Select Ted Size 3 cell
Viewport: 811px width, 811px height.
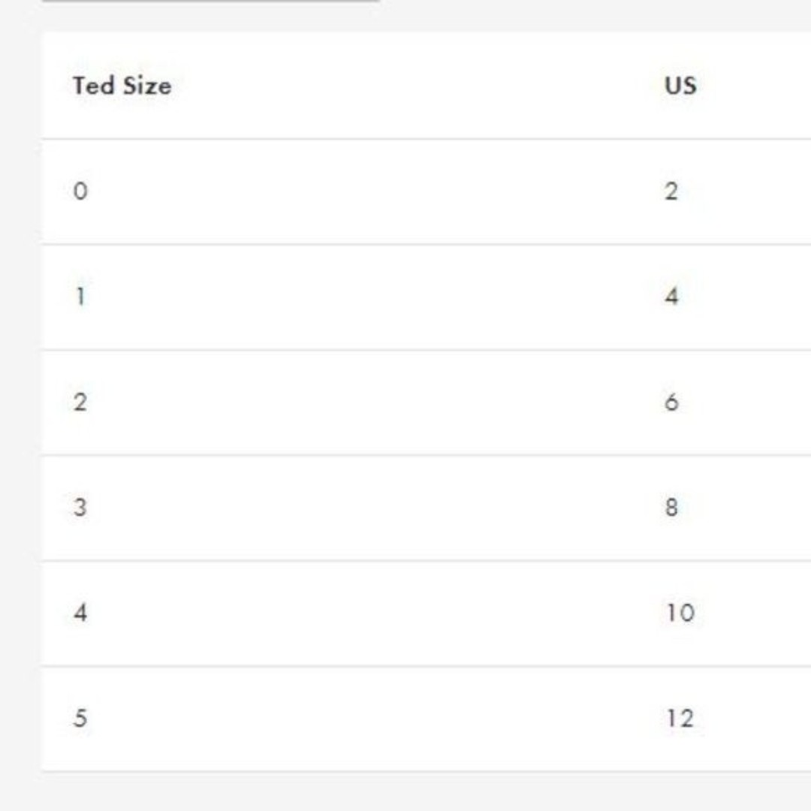(x=80, y=508)
